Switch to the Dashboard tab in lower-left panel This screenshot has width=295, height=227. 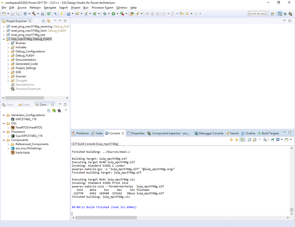25,105
